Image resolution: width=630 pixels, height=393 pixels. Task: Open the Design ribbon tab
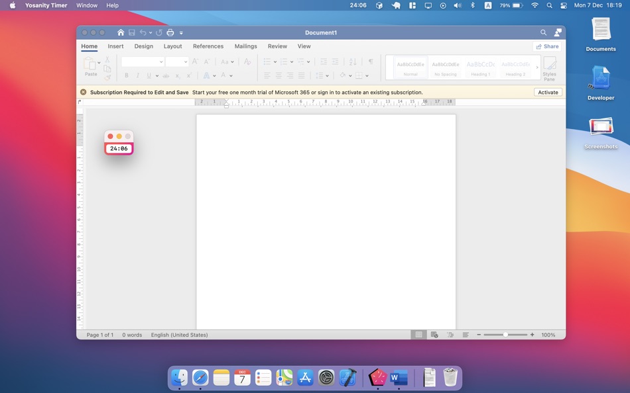pyautogui.click(x=143, y=46)
